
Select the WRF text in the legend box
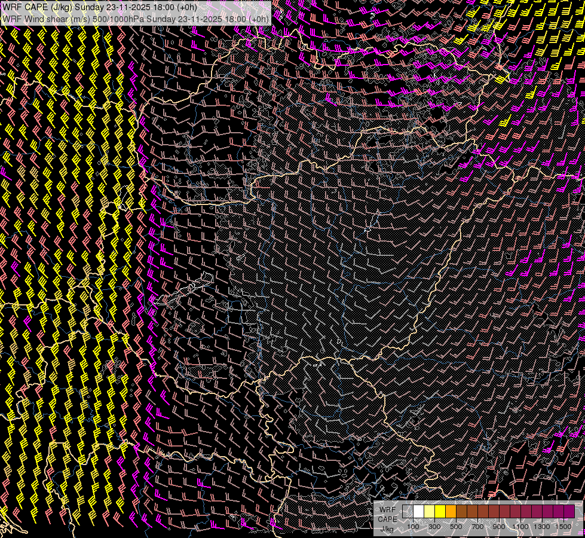point(387,510)
